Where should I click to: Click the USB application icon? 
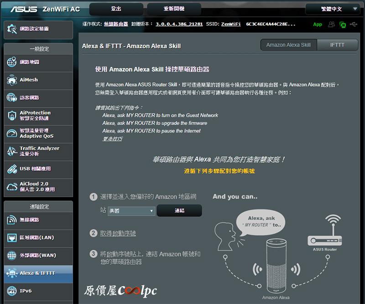tap(12, 169)
